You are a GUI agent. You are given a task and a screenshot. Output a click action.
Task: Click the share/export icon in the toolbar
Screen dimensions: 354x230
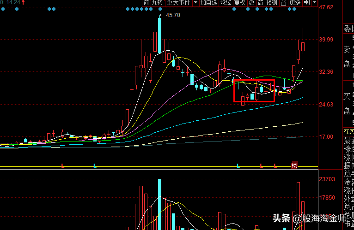click(283, 3)
